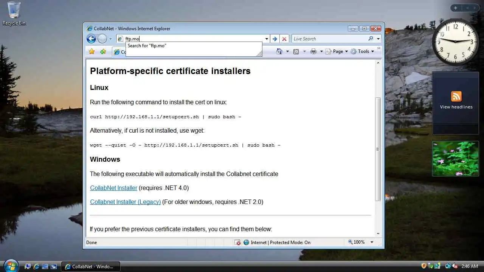
Task: Click the flower slideshow gadget thumbnail
Action: coord(456,159)
